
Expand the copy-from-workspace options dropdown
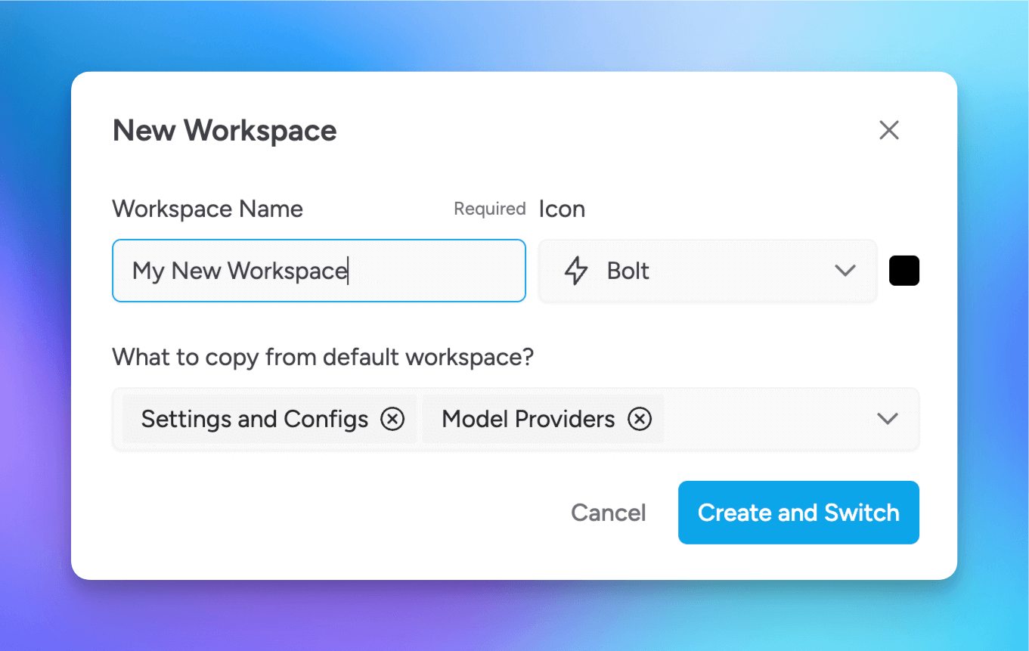click(888, 418)
